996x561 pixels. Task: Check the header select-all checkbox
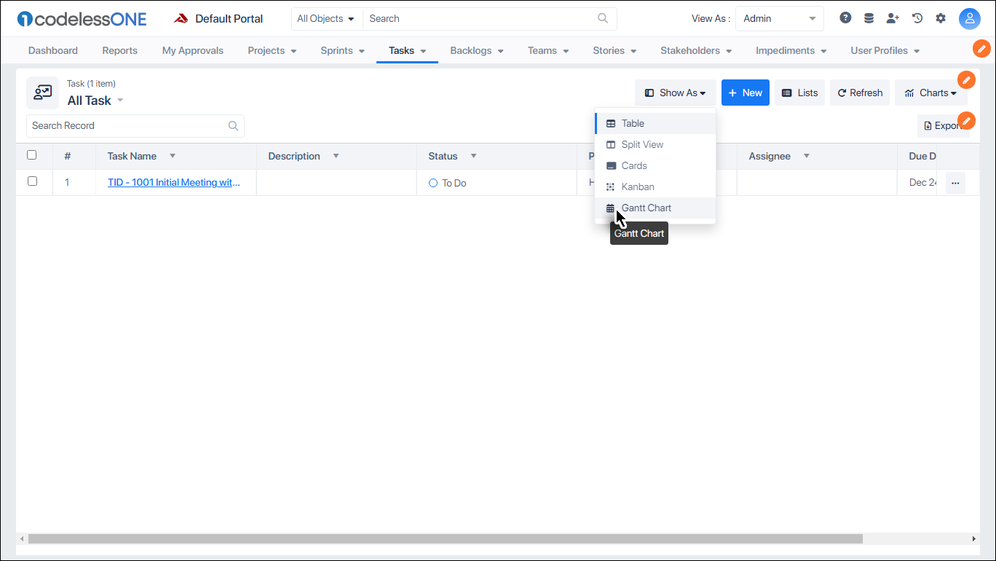tap(32, 155)
